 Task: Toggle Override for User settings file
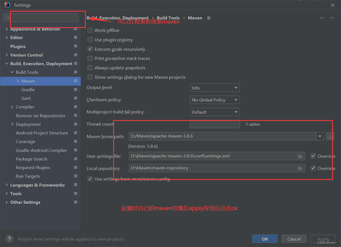313,156
